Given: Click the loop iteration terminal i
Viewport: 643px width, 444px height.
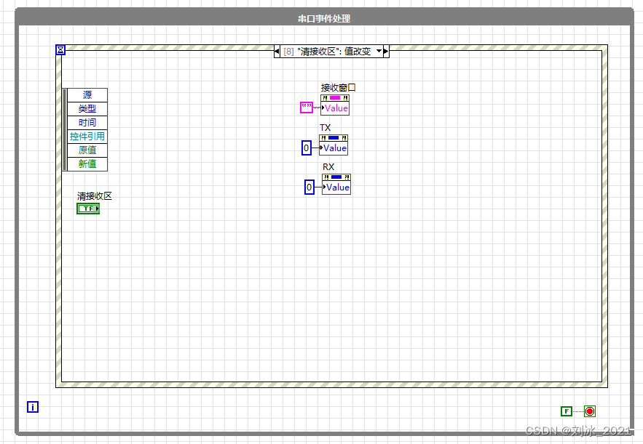Looking at the screenshot, I should click(x=33, y=407).
